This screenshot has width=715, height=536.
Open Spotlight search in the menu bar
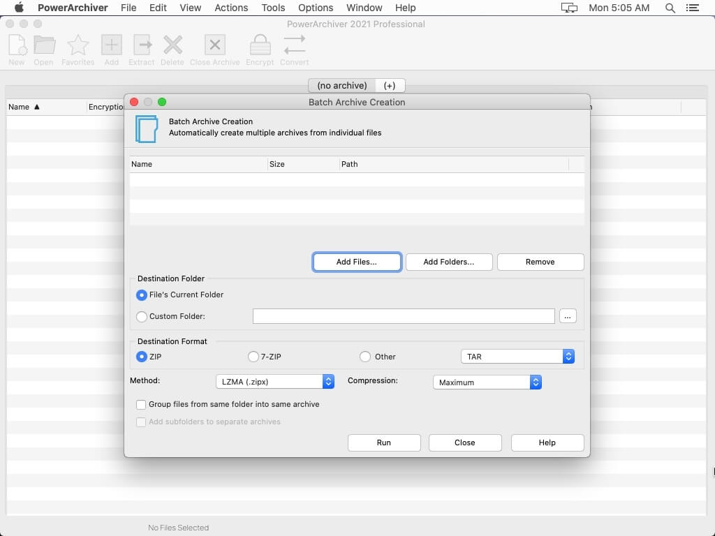click(x=670, y=8)
